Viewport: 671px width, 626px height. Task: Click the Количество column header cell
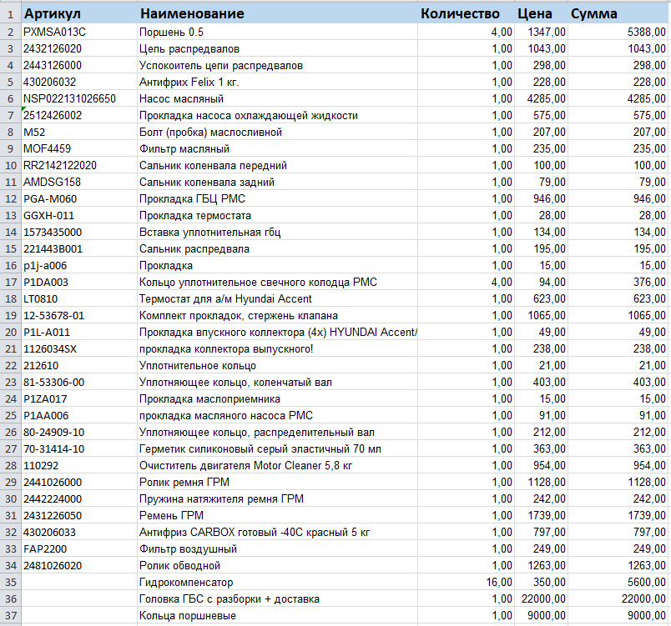tap(466, 13)
